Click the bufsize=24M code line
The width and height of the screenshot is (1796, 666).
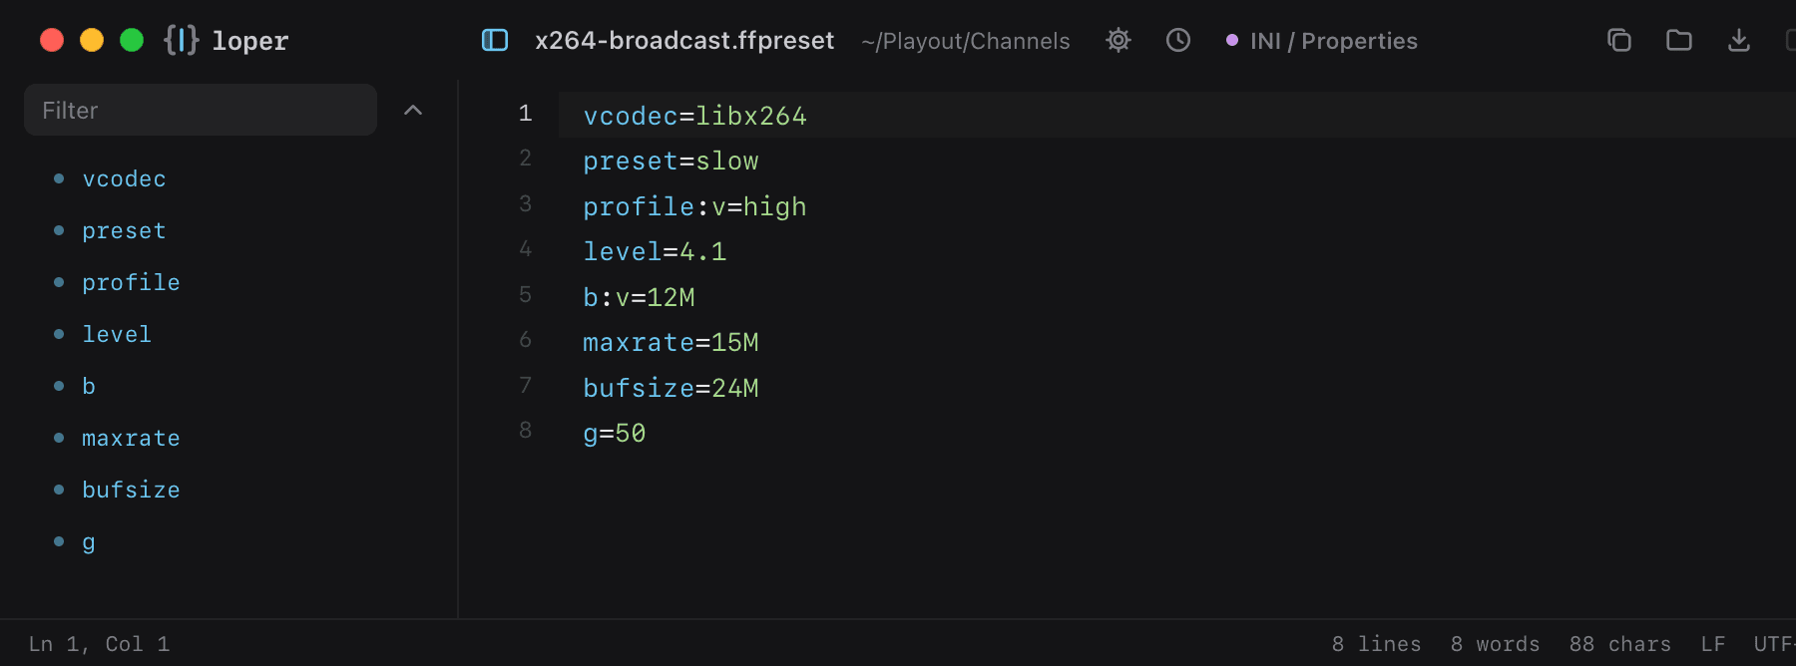coord(671,388)
